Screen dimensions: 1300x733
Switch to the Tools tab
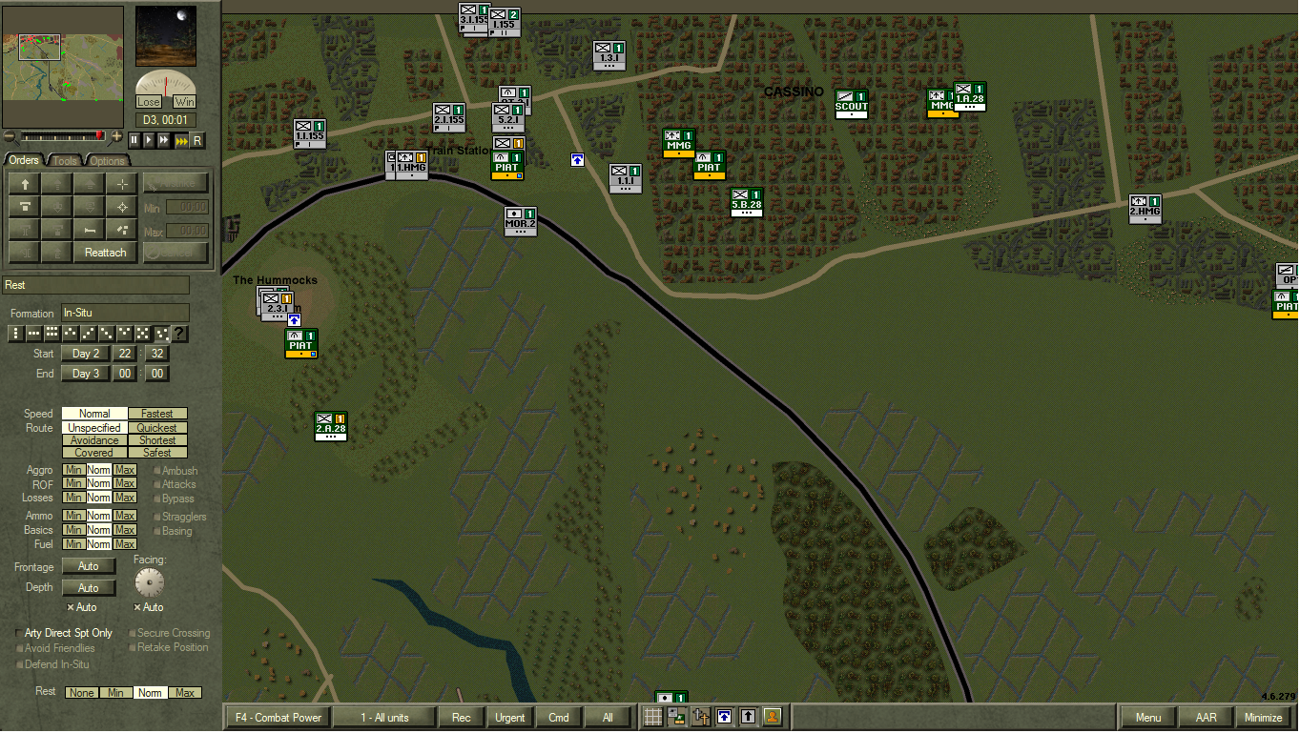[x=64, y=160]
